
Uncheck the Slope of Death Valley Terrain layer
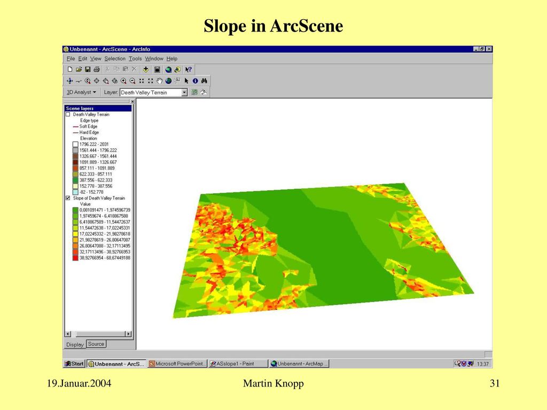pos(68,198)
